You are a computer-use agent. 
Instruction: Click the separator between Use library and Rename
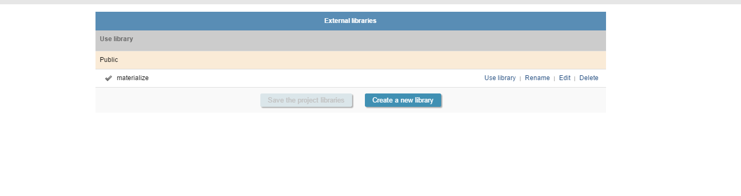[520, 79]
